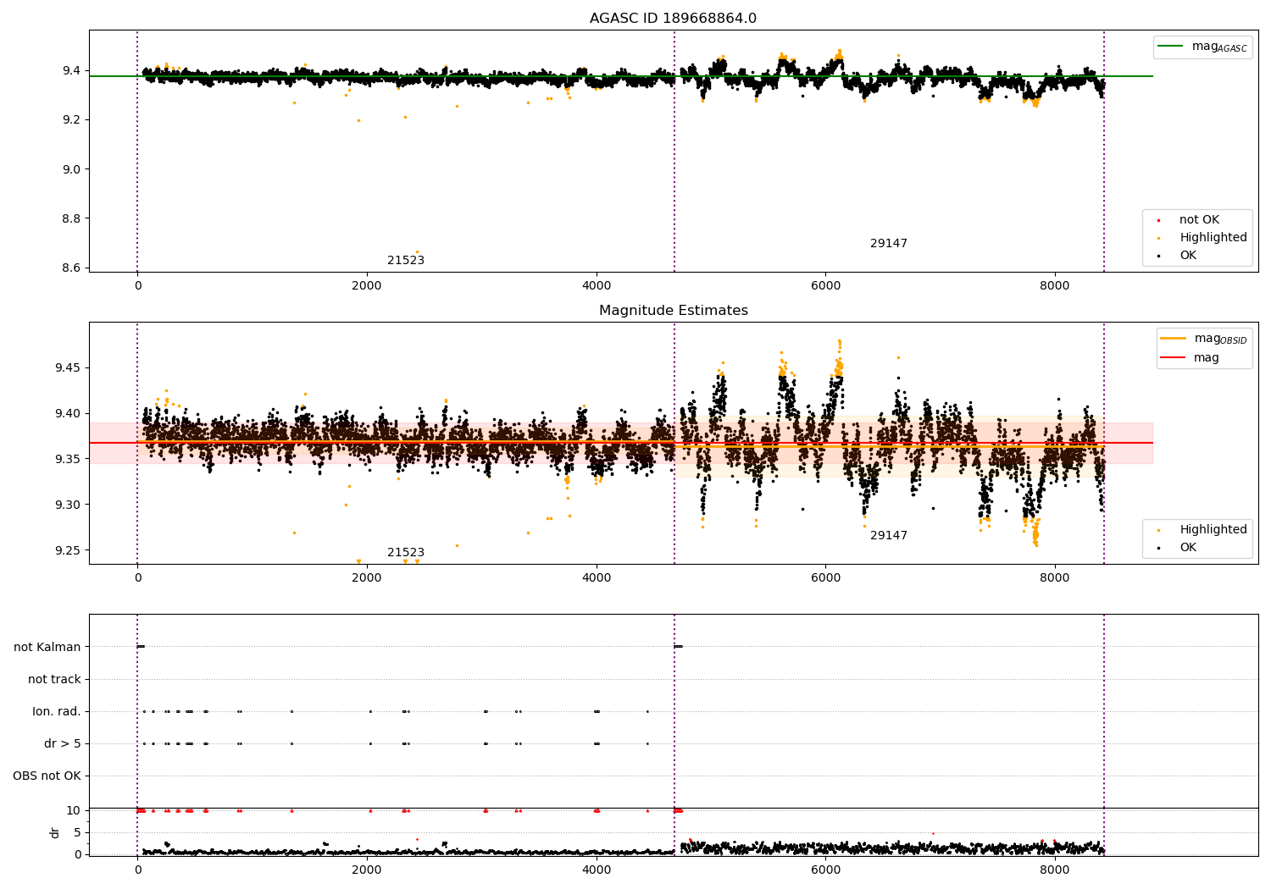Select the '9.35' y-axis tick label
This screenshot has height=889, width=1271.
point(68,459)
